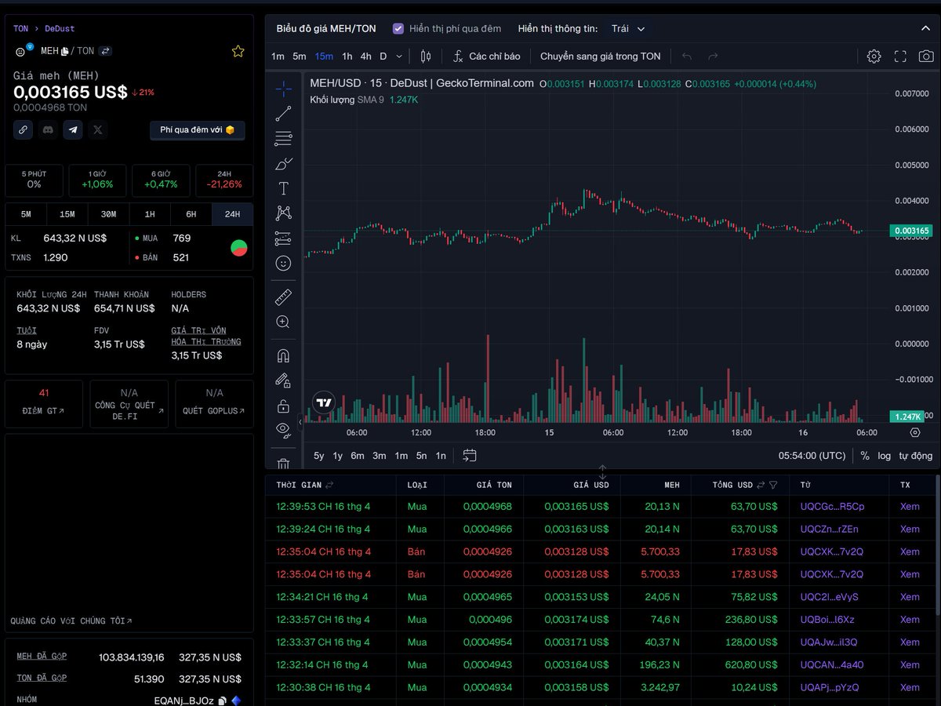Enter fullscreen chart mode
Image resolution: width=941 pixels, height=706 pixels.
pos(900,56)
